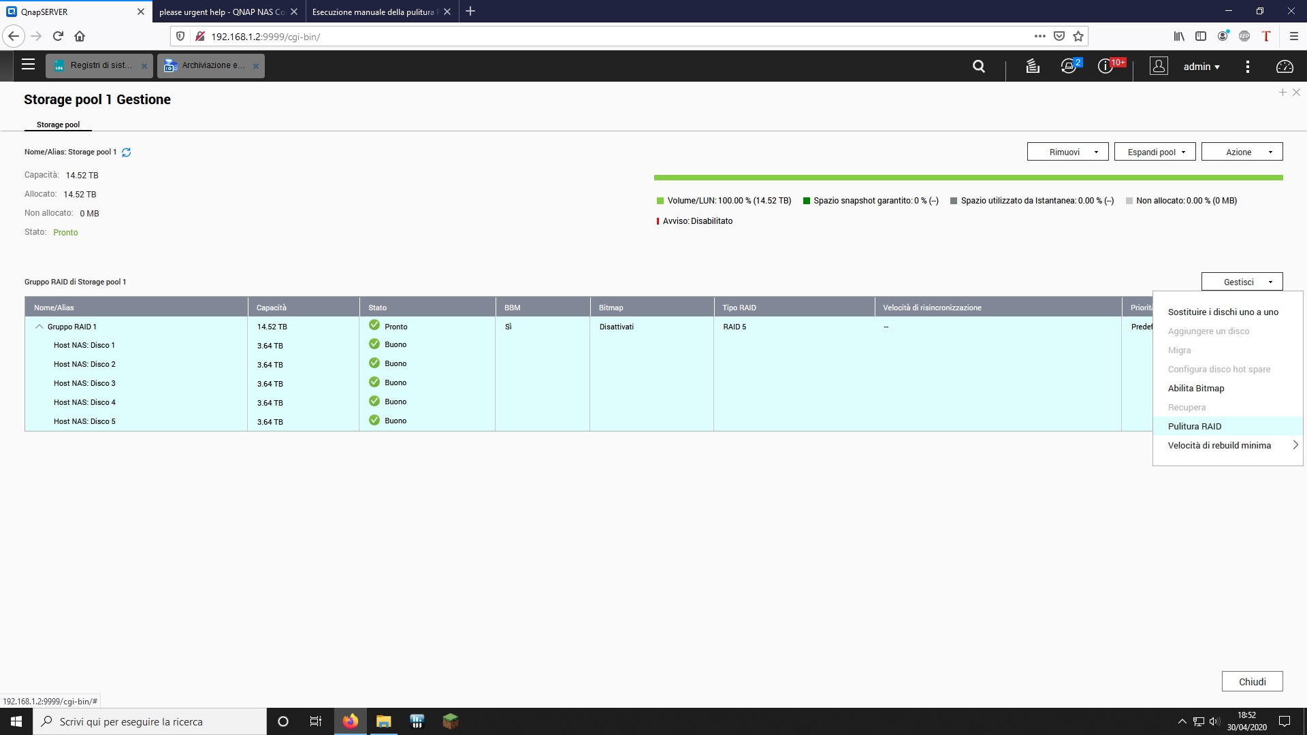
Task: Click the Chiudi button
Action: (x=1252, y=681)
